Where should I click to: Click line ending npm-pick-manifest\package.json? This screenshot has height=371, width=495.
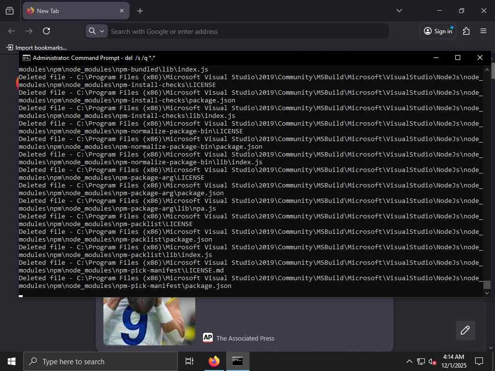pos(125,286)
